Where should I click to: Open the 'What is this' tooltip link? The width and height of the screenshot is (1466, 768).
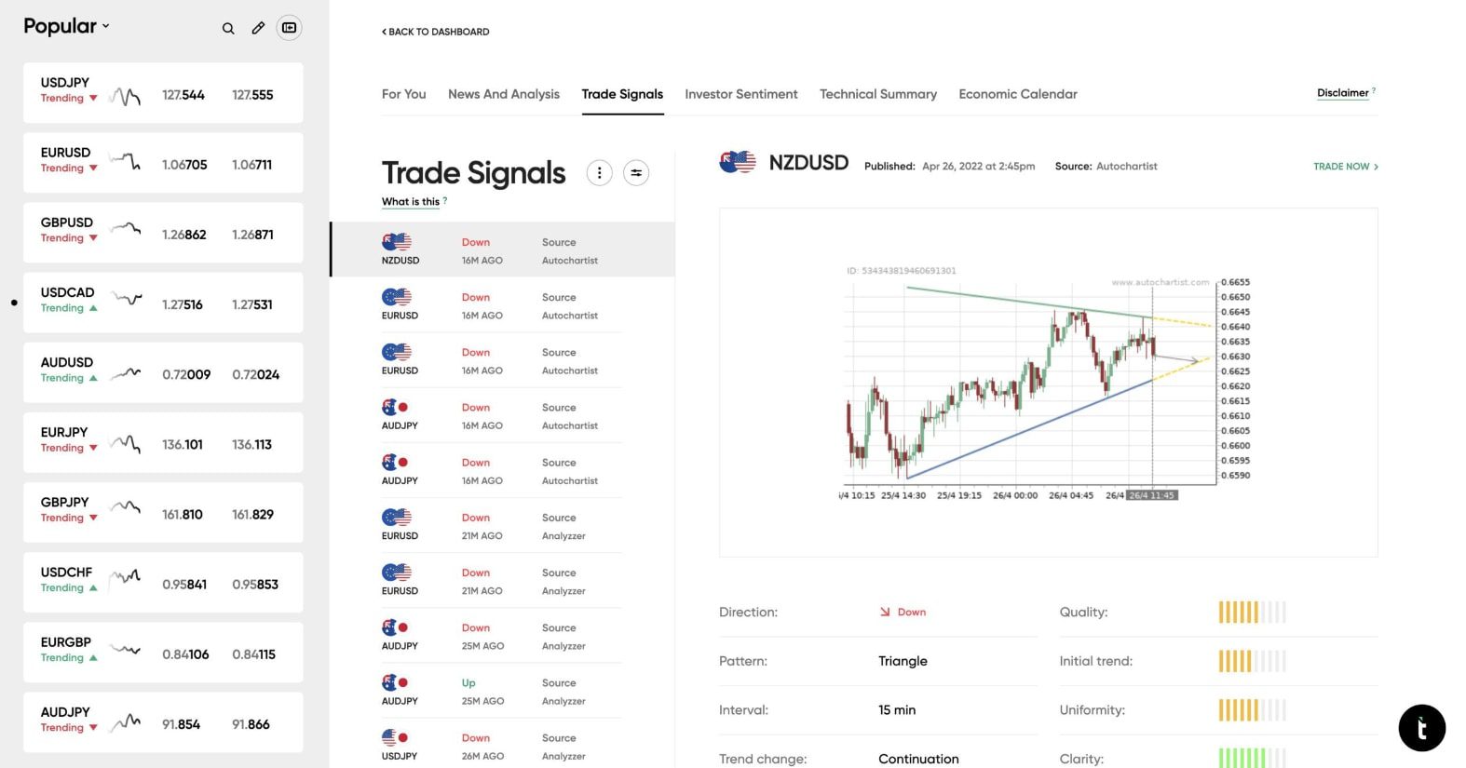click(x=411, y=202)
